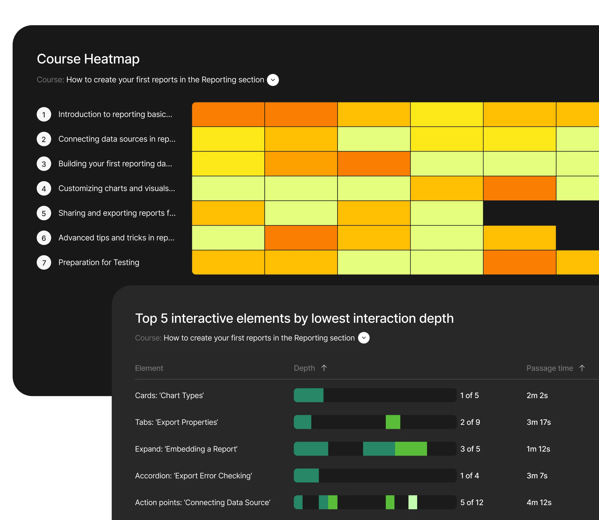Click lesson number 1 circle badge

44,114
